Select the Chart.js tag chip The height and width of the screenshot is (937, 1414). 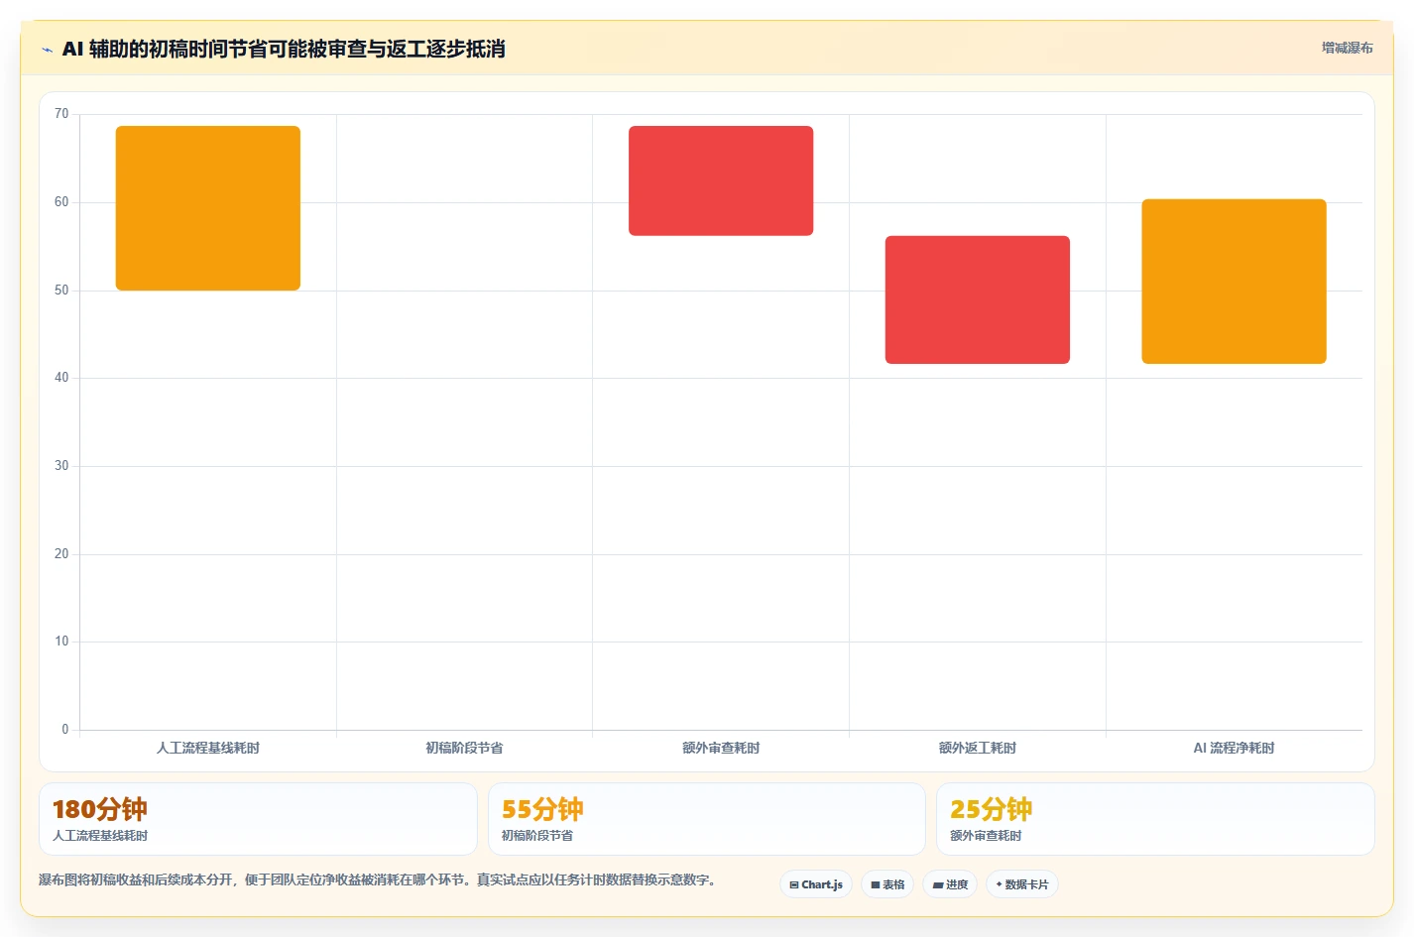816,884
